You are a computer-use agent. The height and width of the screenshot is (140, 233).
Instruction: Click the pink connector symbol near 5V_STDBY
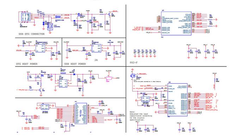pyautogui.click(x=109, y=78)
